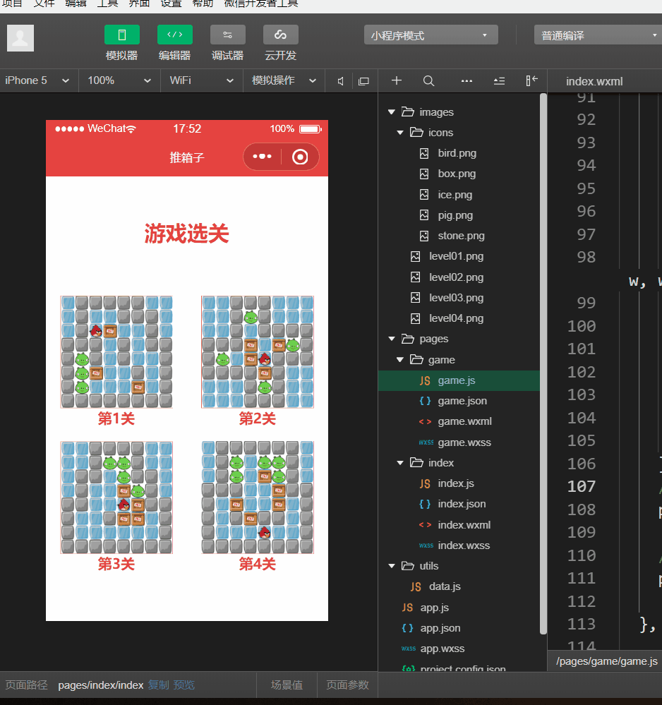The width and height of the screenshot is (662, 705).
Task: Collapse the utils folder
Action: coord(392,566)
